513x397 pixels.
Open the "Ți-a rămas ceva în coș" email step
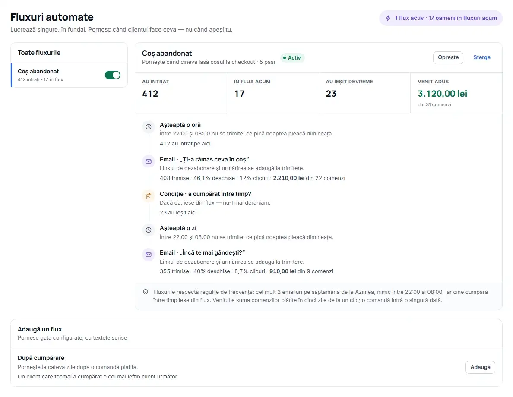pyautogui.click(x=204, y=159)
